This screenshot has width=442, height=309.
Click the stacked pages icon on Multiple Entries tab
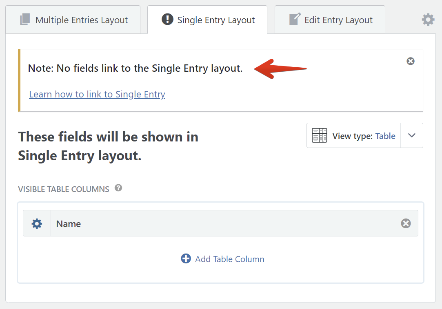25,20
